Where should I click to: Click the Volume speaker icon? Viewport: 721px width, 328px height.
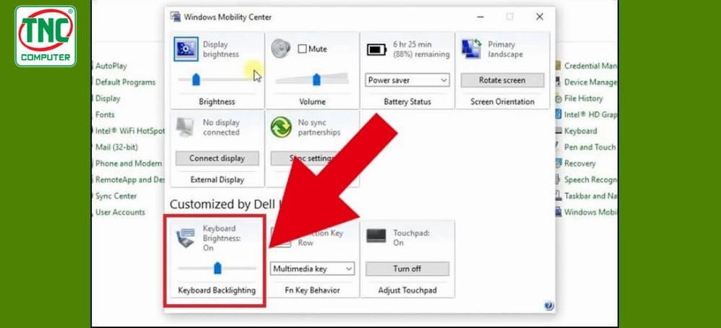280,48
